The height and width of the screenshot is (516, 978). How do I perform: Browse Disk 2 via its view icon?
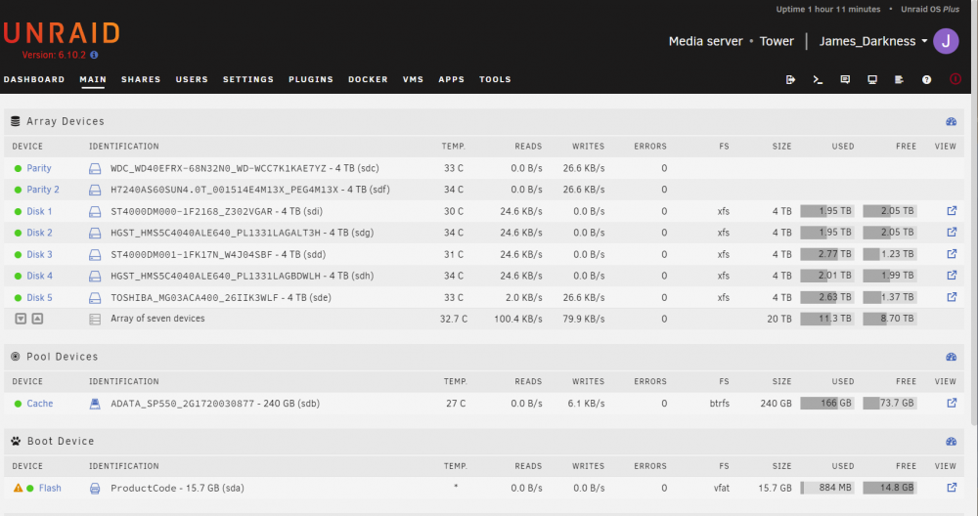952,232
